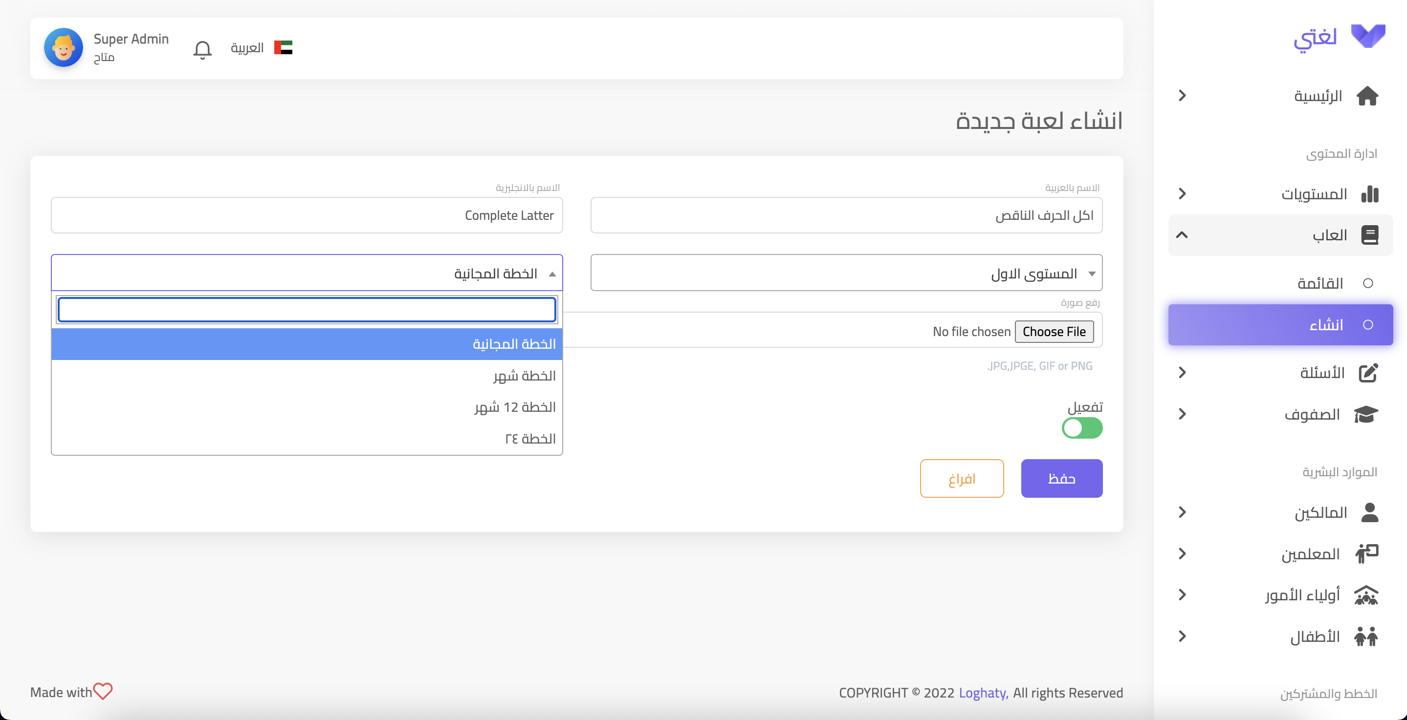Choose الخطة شهر plan option

tap(524, 376)
